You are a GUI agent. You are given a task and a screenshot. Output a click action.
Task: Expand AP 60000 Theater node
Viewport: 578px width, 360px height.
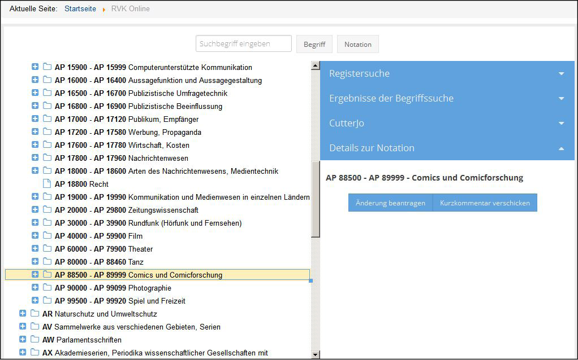pos(35,248)
